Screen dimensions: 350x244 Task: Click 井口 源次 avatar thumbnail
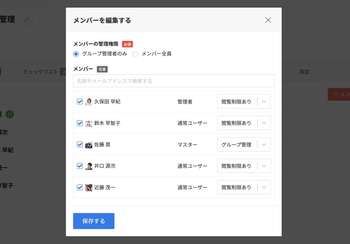tap(89, 166)
